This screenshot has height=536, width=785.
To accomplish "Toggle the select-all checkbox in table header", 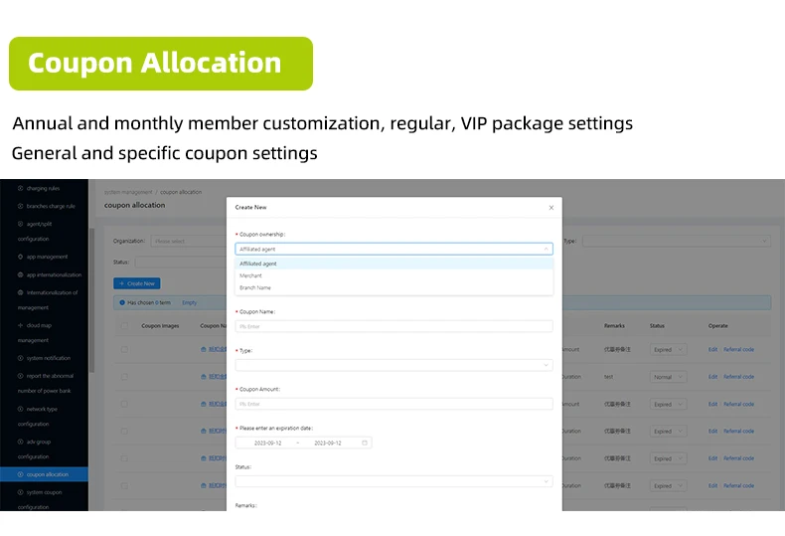I will (124, 325).
